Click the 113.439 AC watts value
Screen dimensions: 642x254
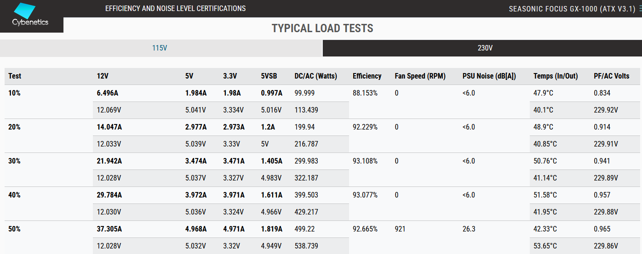coord(306,110)
